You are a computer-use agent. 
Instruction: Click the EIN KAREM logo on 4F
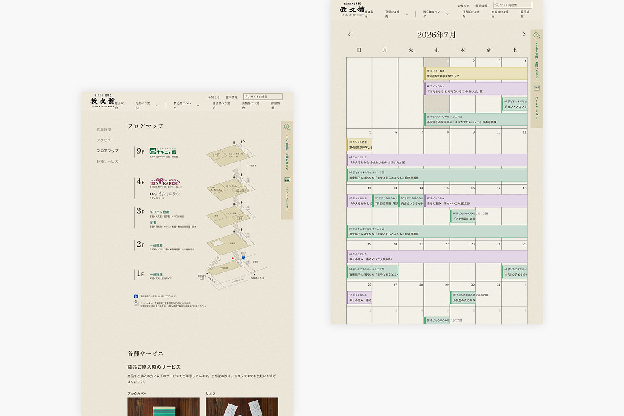coord(165,182)
